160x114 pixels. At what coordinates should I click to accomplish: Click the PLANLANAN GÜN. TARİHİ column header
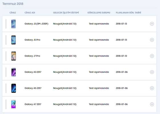coord(128,13)
